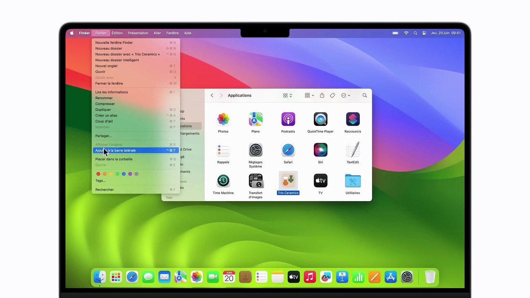This screenshot has height=298, width=530.
Task: Open Photos app in the Applications window
Action: tap(223, 119)
